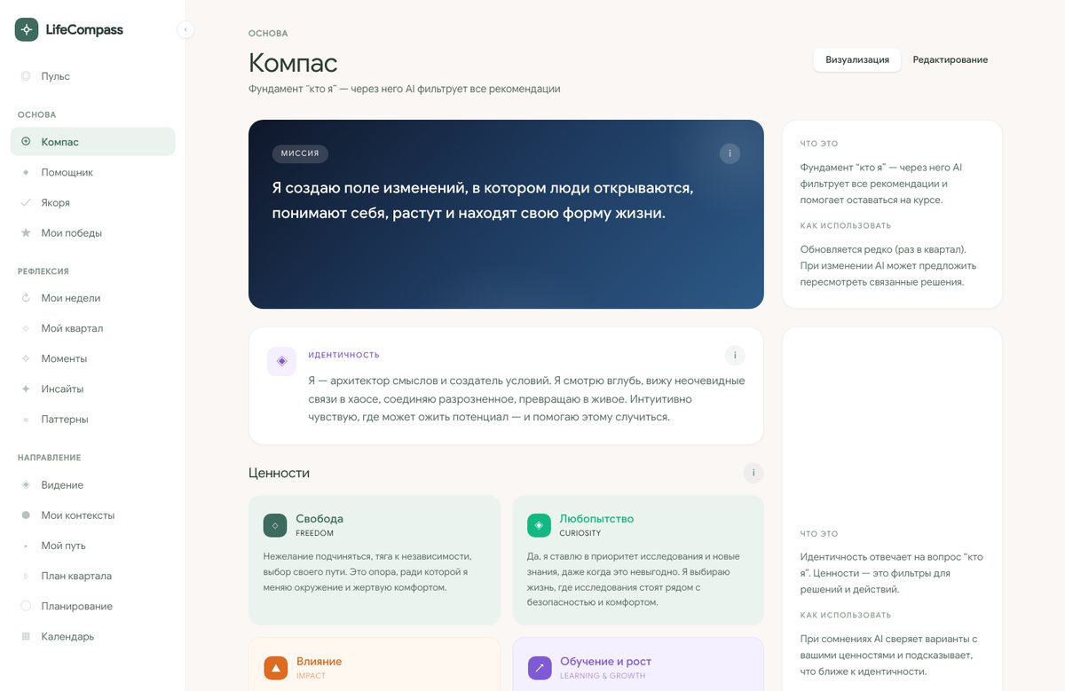Click the ЧТО ЭТО heading in the top right card
This screenshot has height=691, width=1065.
pos(819,144)
